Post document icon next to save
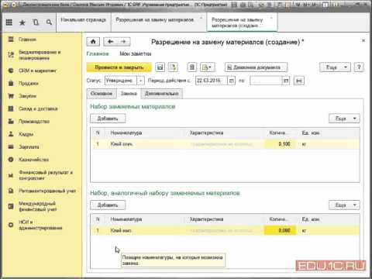Viewport: 372px width, 279px height. 173,67
